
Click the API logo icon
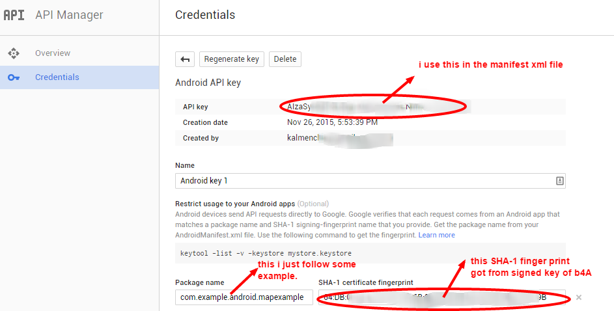pyautogui.click(x=14, y=15)
